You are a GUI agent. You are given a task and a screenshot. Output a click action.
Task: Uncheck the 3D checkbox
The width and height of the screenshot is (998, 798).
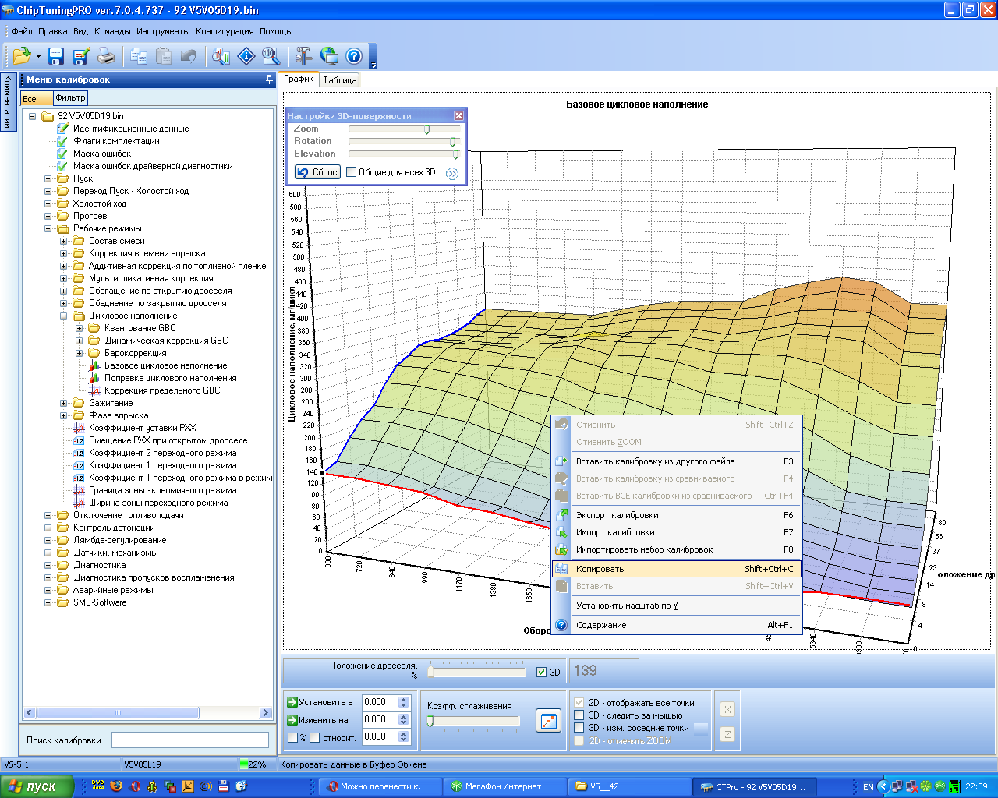(x=542, y=672)
